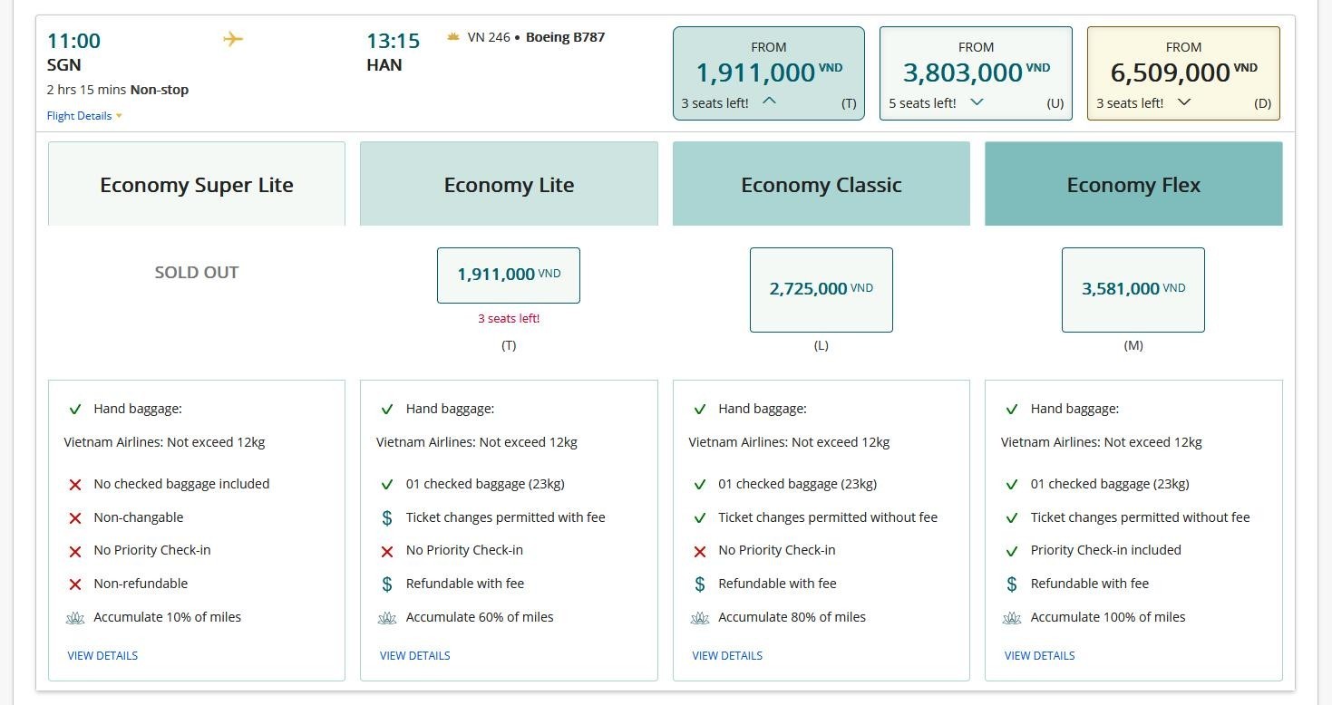
Task: Click the lotus miles icon in Economy Flex
Action: pyautogui.click(x=1012, y=618)
